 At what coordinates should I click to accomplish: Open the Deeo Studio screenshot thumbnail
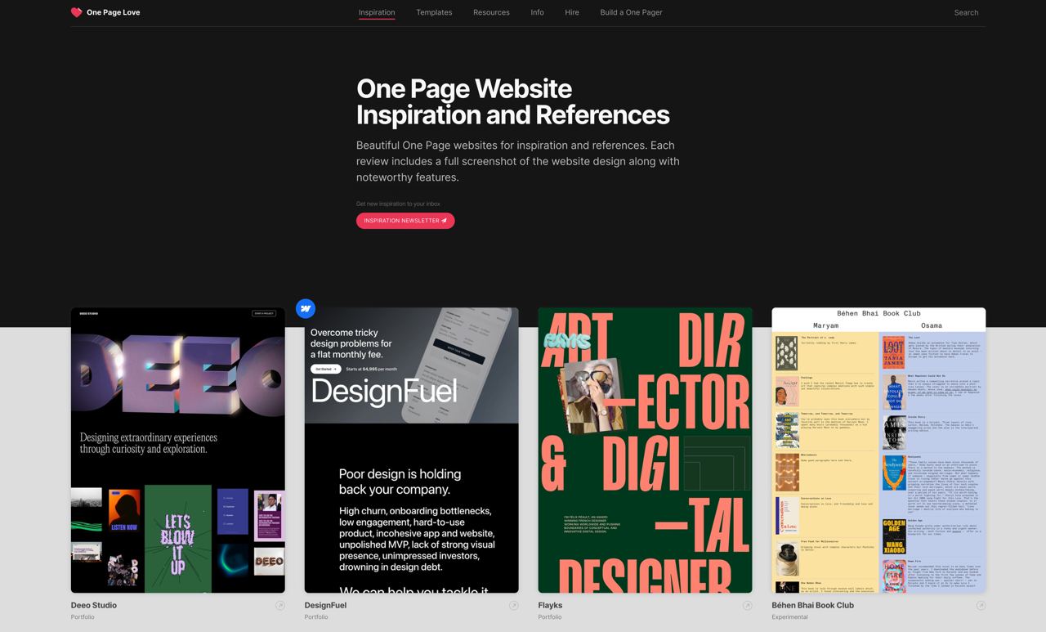tap(178, 450)
